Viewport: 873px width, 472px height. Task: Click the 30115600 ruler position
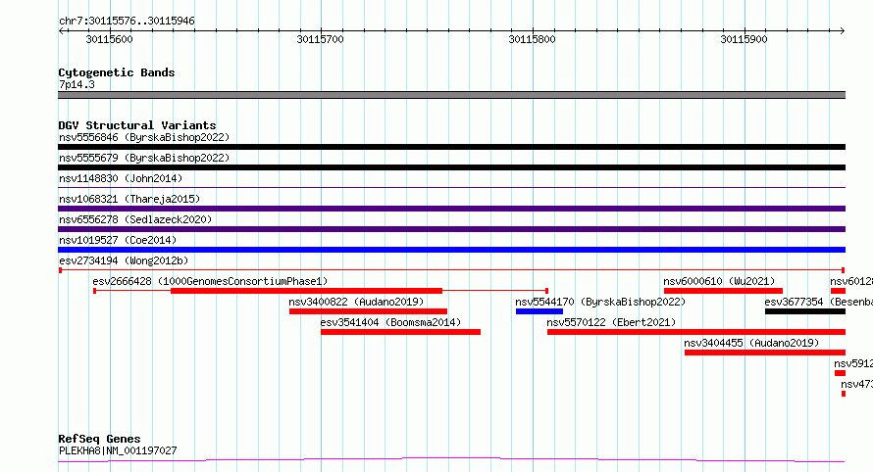tap(109, 39)
